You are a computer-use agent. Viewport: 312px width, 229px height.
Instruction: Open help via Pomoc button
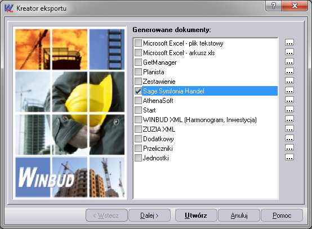coord(282,215)
